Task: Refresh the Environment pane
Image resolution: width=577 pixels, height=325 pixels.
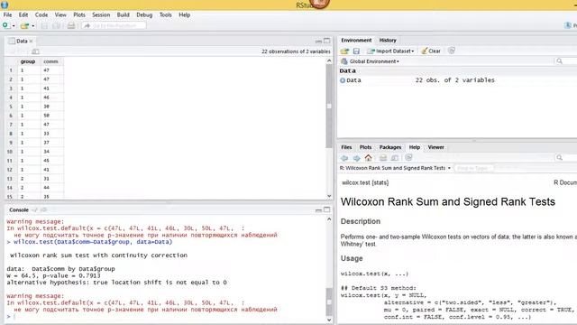Action: 452,51
